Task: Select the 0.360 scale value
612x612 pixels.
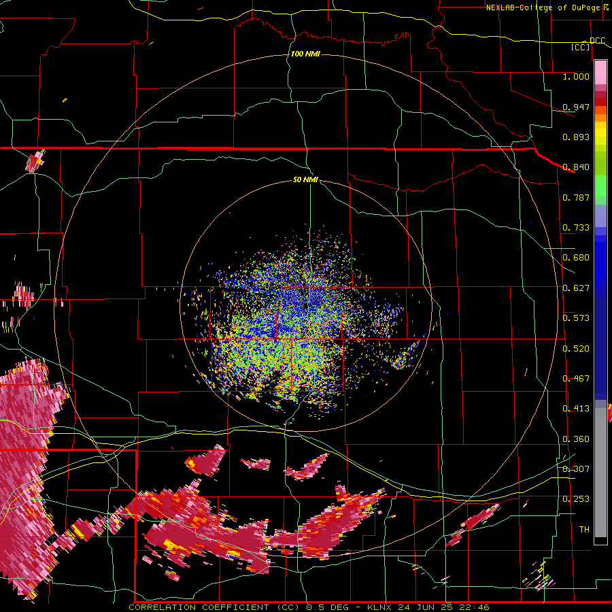Action: coord(576,439)
